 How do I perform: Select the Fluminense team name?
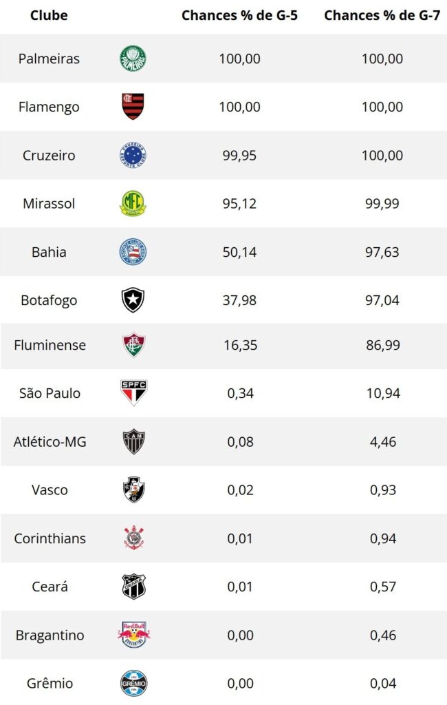pyautogui.click(x=50, y=345)
